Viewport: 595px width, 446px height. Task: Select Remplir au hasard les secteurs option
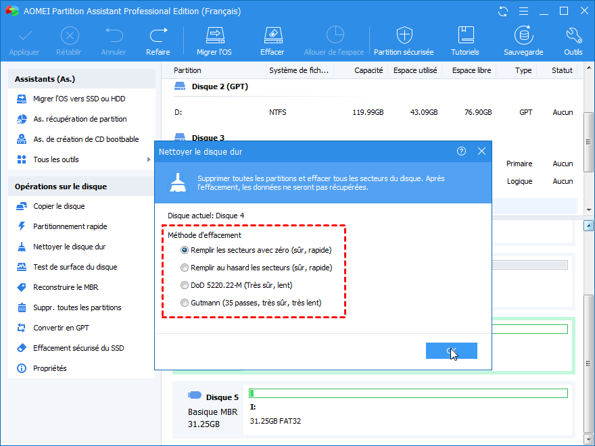click(x=185, y=268)
